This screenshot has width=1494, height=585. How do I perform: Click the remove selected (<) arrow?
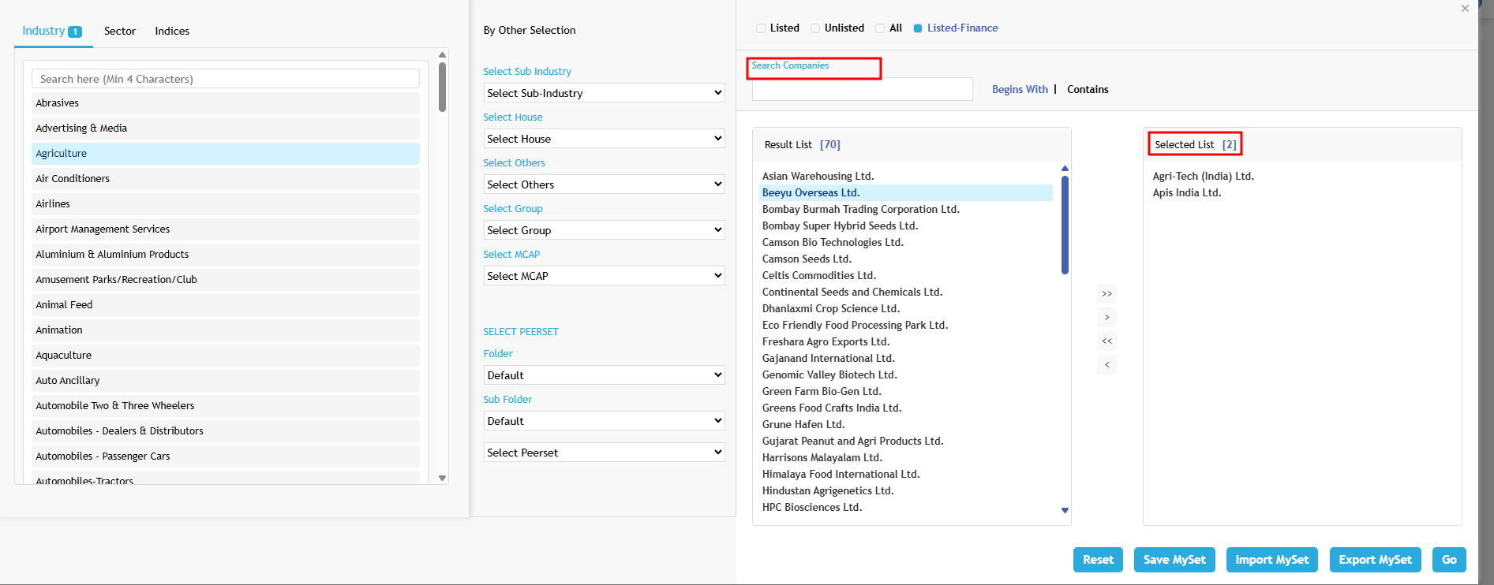1106,365
